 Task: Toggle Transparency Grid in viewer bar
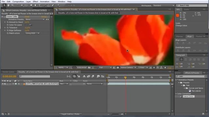[x=118, y=68]
